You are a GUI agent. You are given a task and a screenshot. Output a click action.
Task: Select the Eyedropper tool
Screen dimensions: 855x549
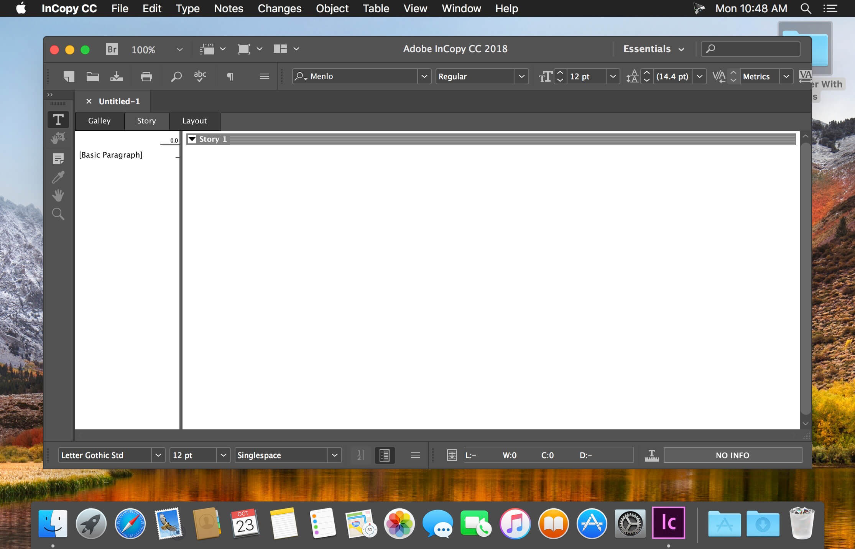tap(58, 177)
